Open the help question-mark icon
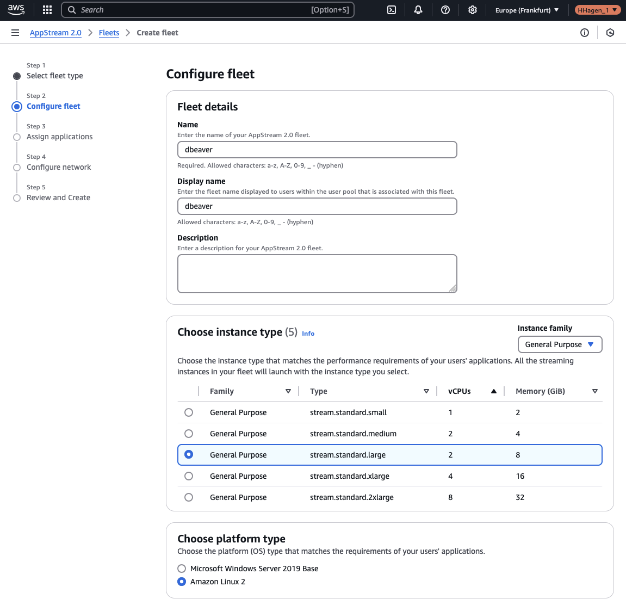The height and width of the screenshot is (605, 626). pos(445,9)
